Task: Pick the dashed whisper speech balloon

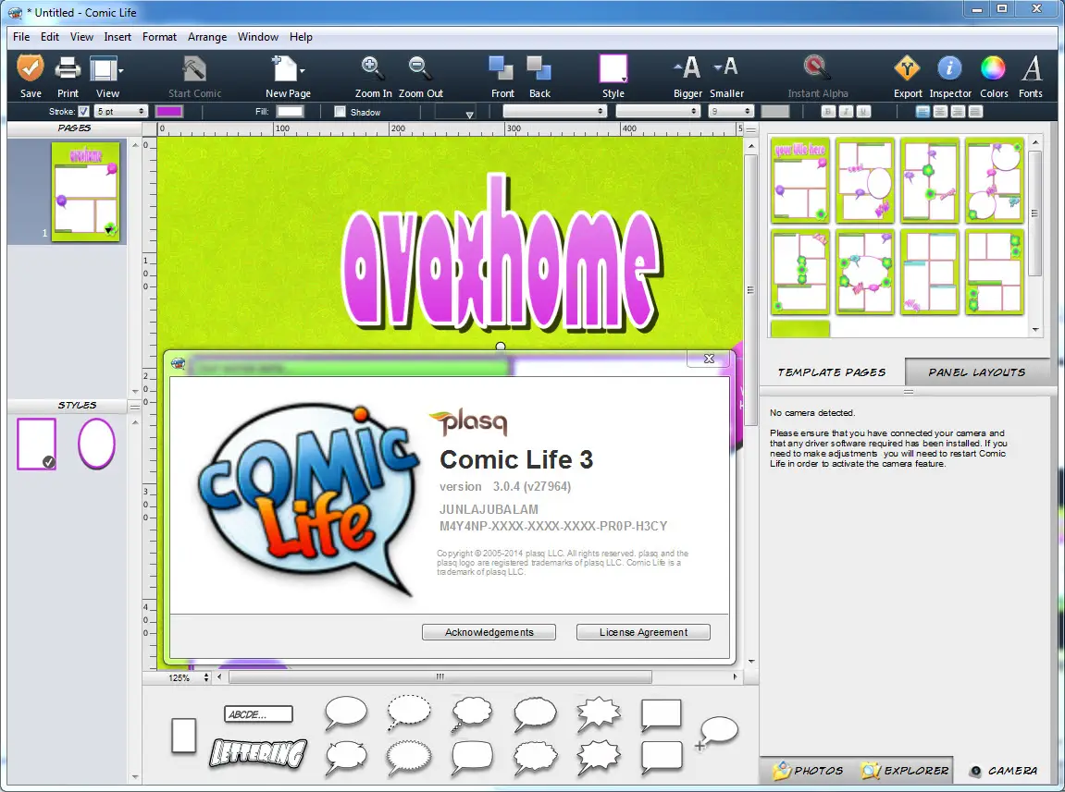Action: [409, 713]
